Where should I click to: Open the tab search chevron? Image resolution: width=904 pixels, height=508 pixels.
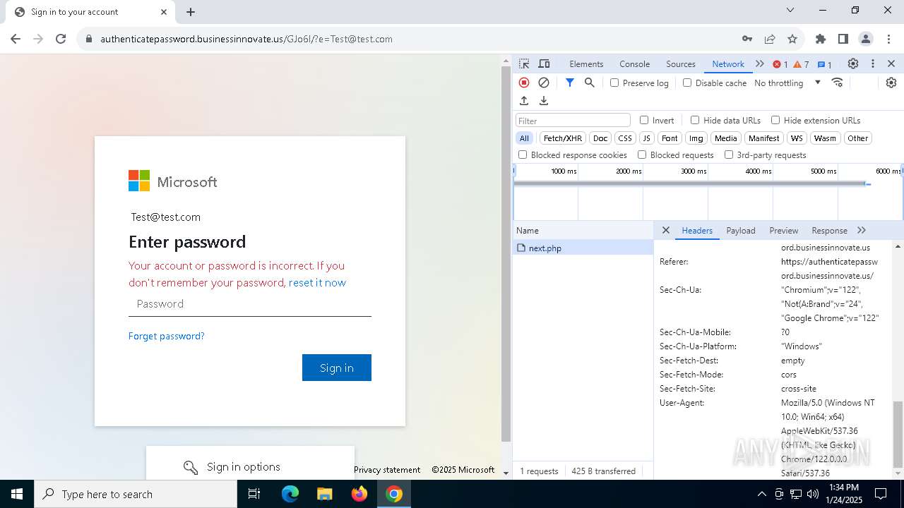coord(790,11)
